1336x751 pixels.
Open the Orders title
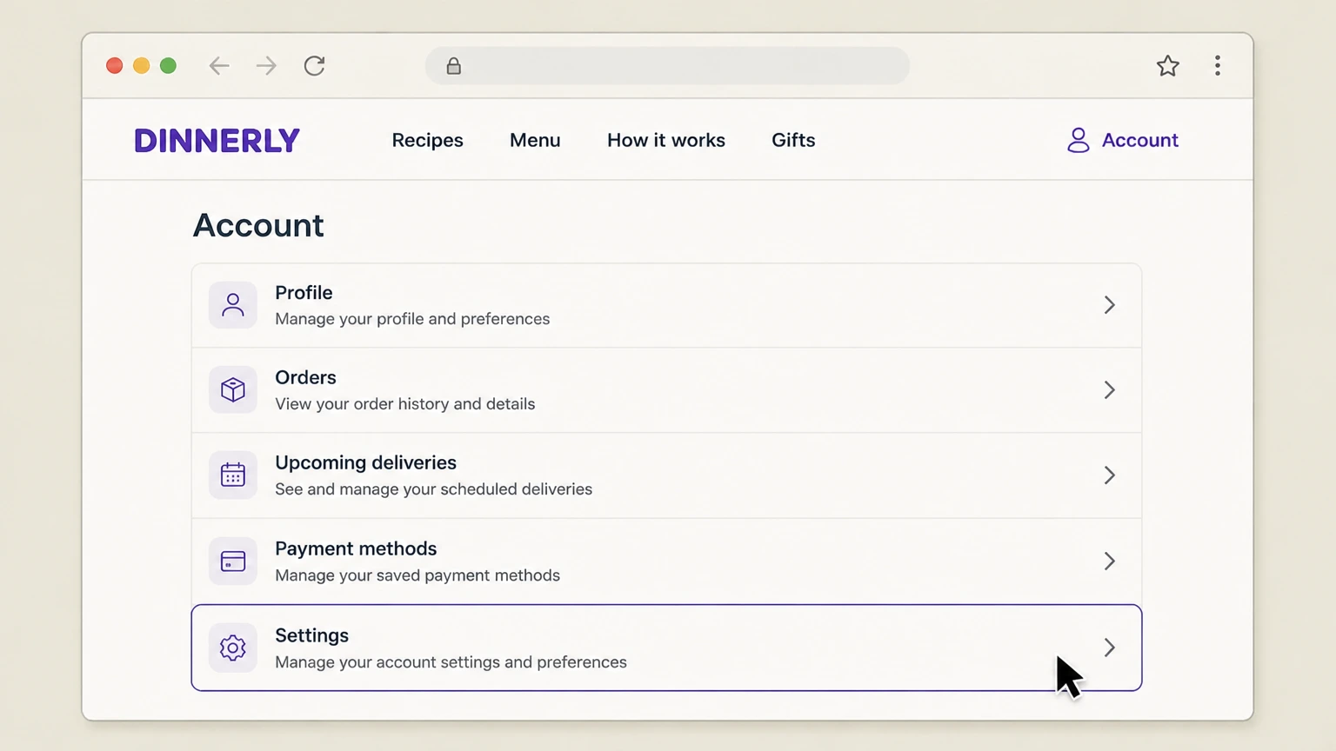(305, 377)
